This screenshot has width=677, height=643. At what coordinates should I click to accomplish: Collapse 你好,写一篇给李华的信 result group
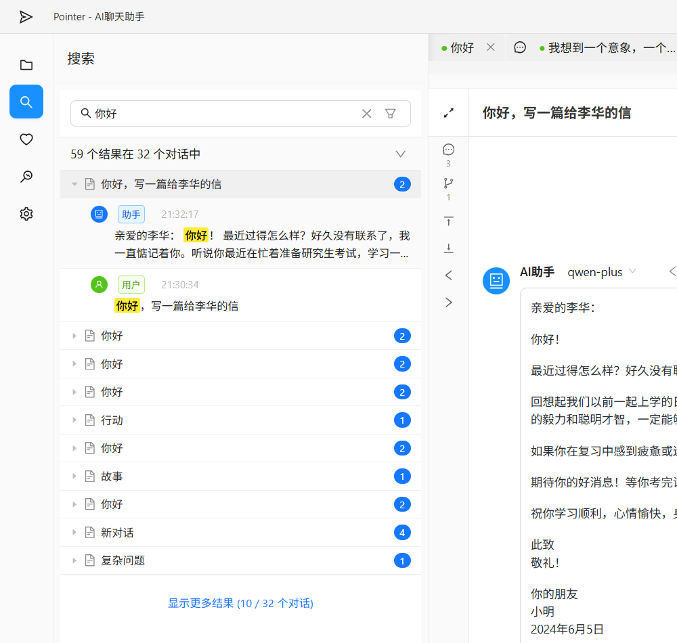(x=74, y=184)
